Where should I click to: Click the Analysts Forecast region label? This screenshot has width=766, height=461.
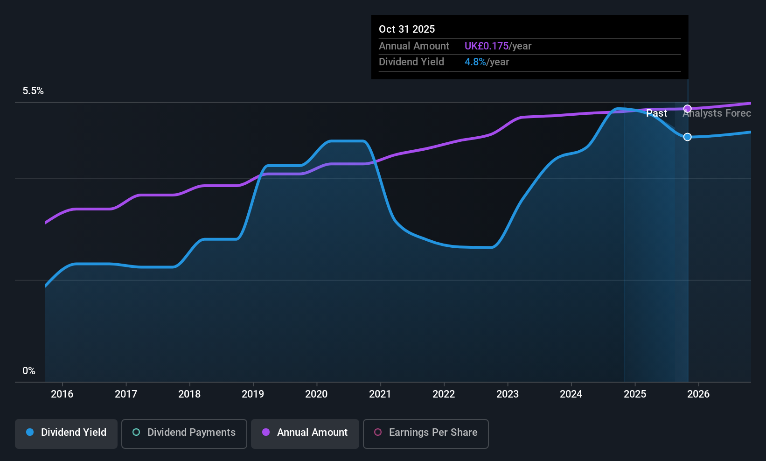click(x=717, y=113)
